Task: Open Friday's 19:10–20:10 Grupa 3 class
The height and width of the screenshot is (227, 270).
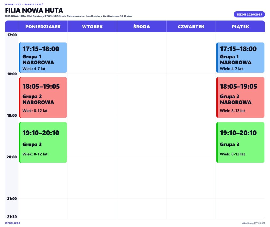Action: [240, 143]
